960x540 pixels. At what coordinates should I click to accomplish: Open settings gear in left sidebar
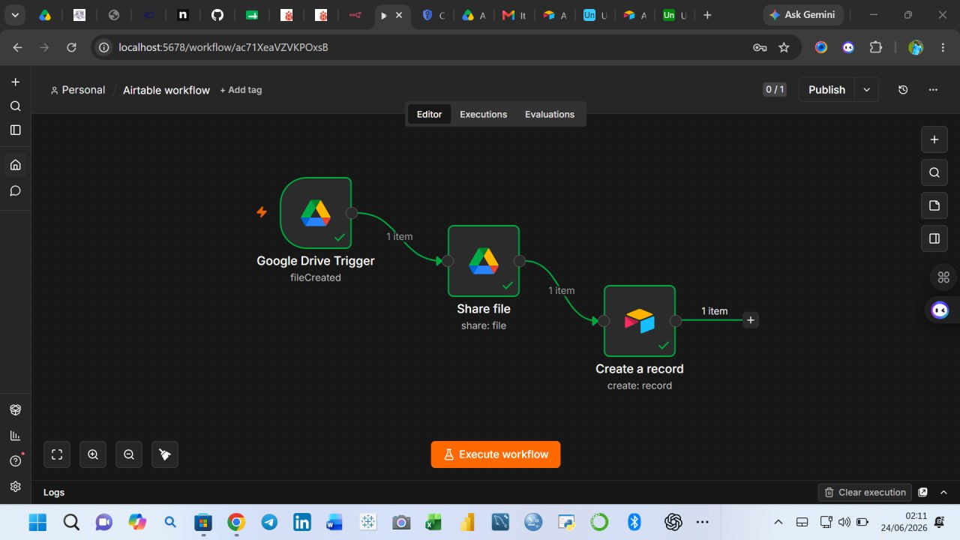click(x=15, y=486)
